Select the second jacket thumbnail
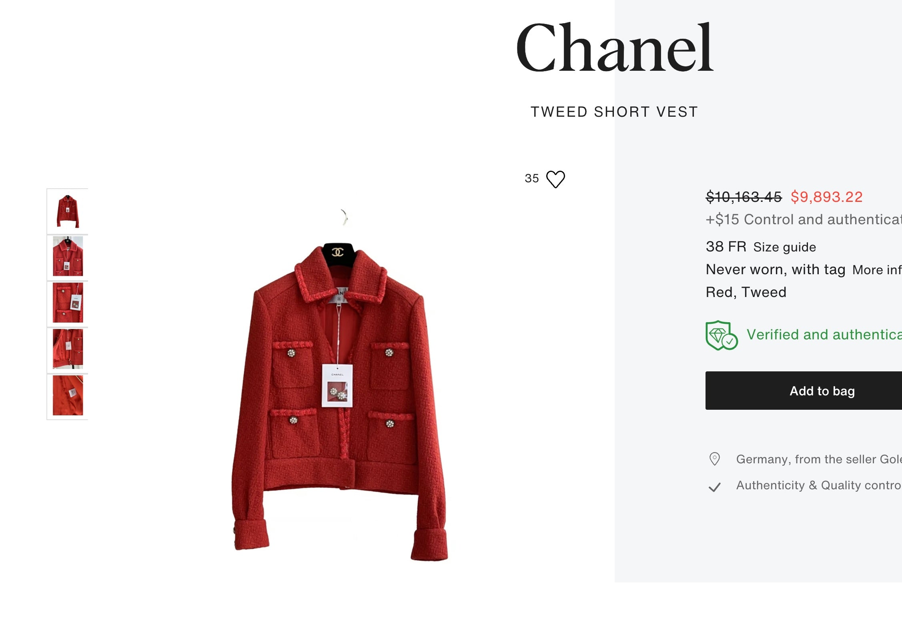Viewport: 902px width, 630px height. point(68,256)
